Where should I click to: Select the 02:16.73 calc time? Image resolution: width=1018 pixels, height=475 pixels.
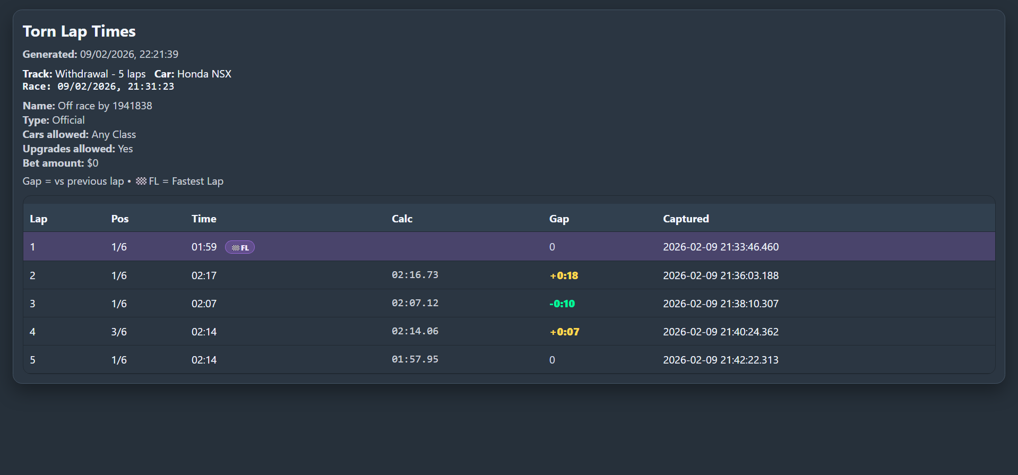pyautogui.click(x=415, y=275)
